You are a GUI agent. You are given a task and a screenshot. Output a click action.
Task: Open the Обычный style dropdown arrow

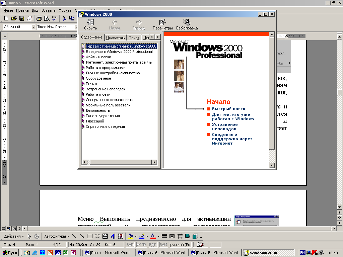pos(33,27)
